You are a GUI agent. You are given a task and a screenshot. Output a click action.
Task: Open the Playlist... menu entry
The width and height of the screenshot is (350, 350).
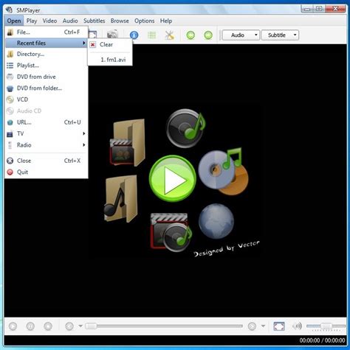point(47,66)
